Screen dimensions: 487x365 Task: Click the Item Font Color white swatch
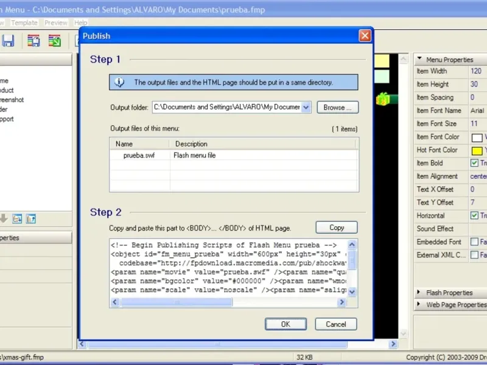pos(477,137)
